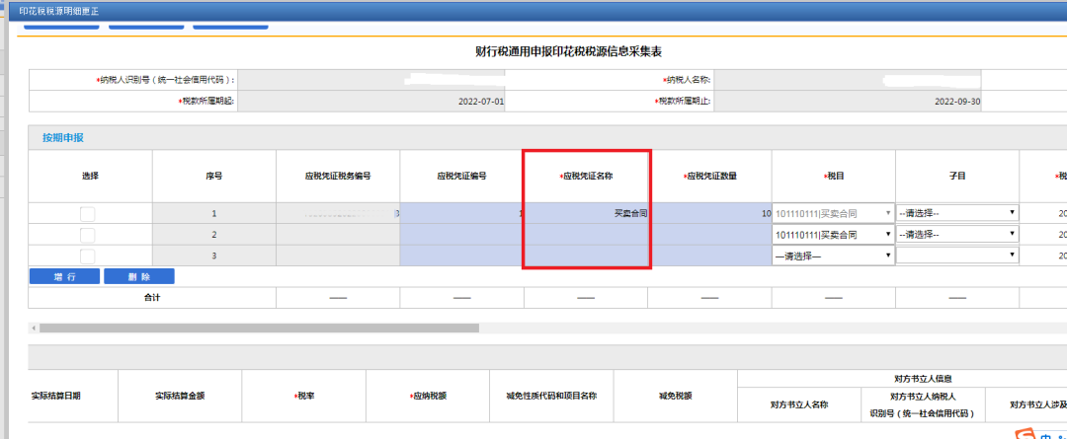1067x439 pixels.
Task: Click the window title 印花税税源明细更正
Action: [x=58, y=10]
